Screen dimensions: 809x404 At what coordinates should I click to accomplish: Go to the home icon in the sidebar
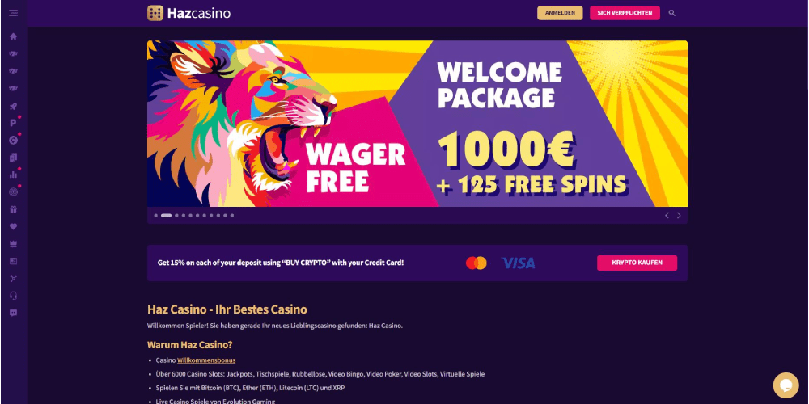coord(14,36)
